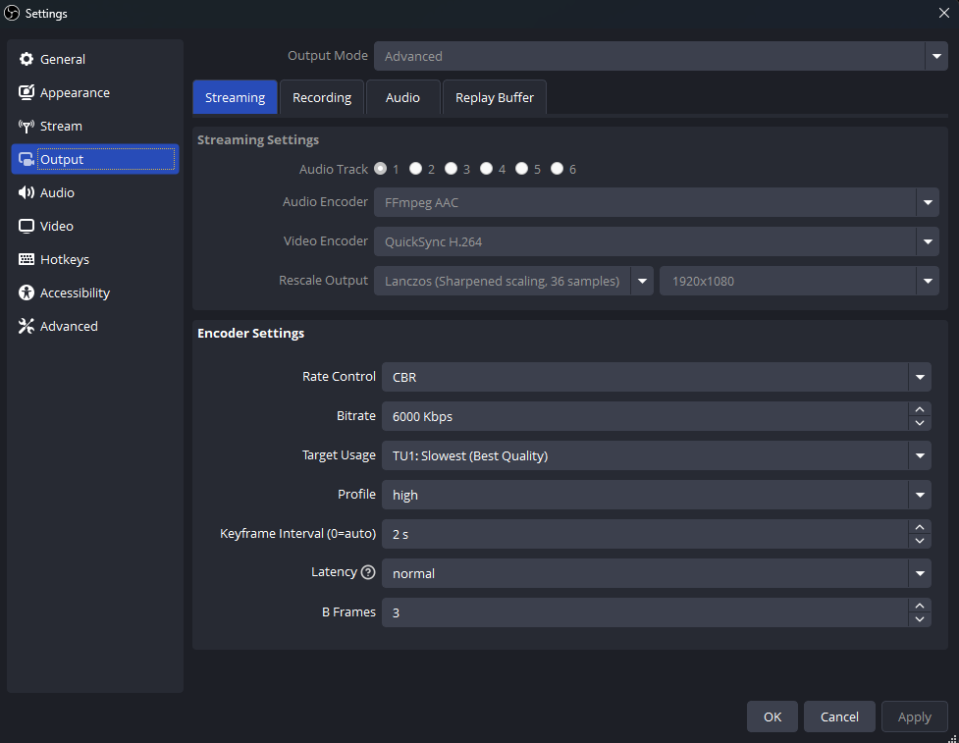The width and height of the screenshot is (959, 743).
Task: Select Audio Track 1
Action: tap(381, 169)
